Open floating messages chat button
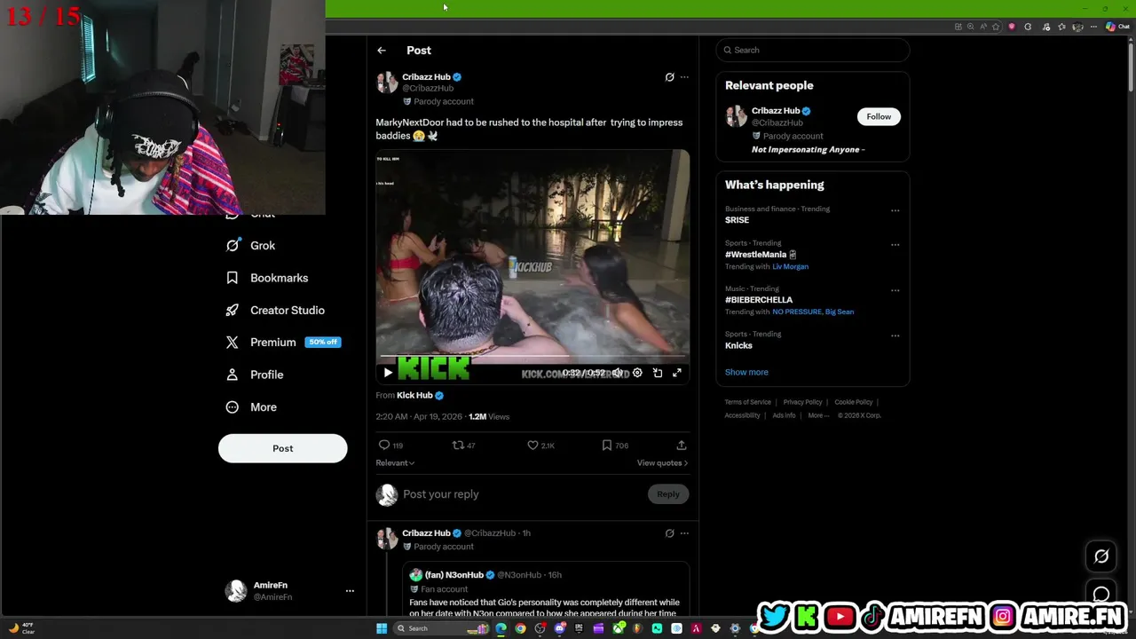Image resolution: width=1136 pixels, height=639 pixels. (1101, 594)
